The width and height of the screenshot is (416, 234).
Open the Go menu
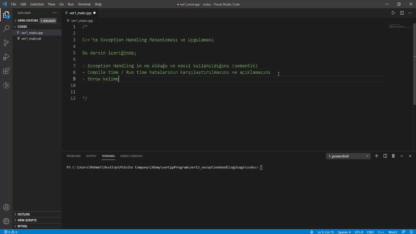[x=61, y=5]
